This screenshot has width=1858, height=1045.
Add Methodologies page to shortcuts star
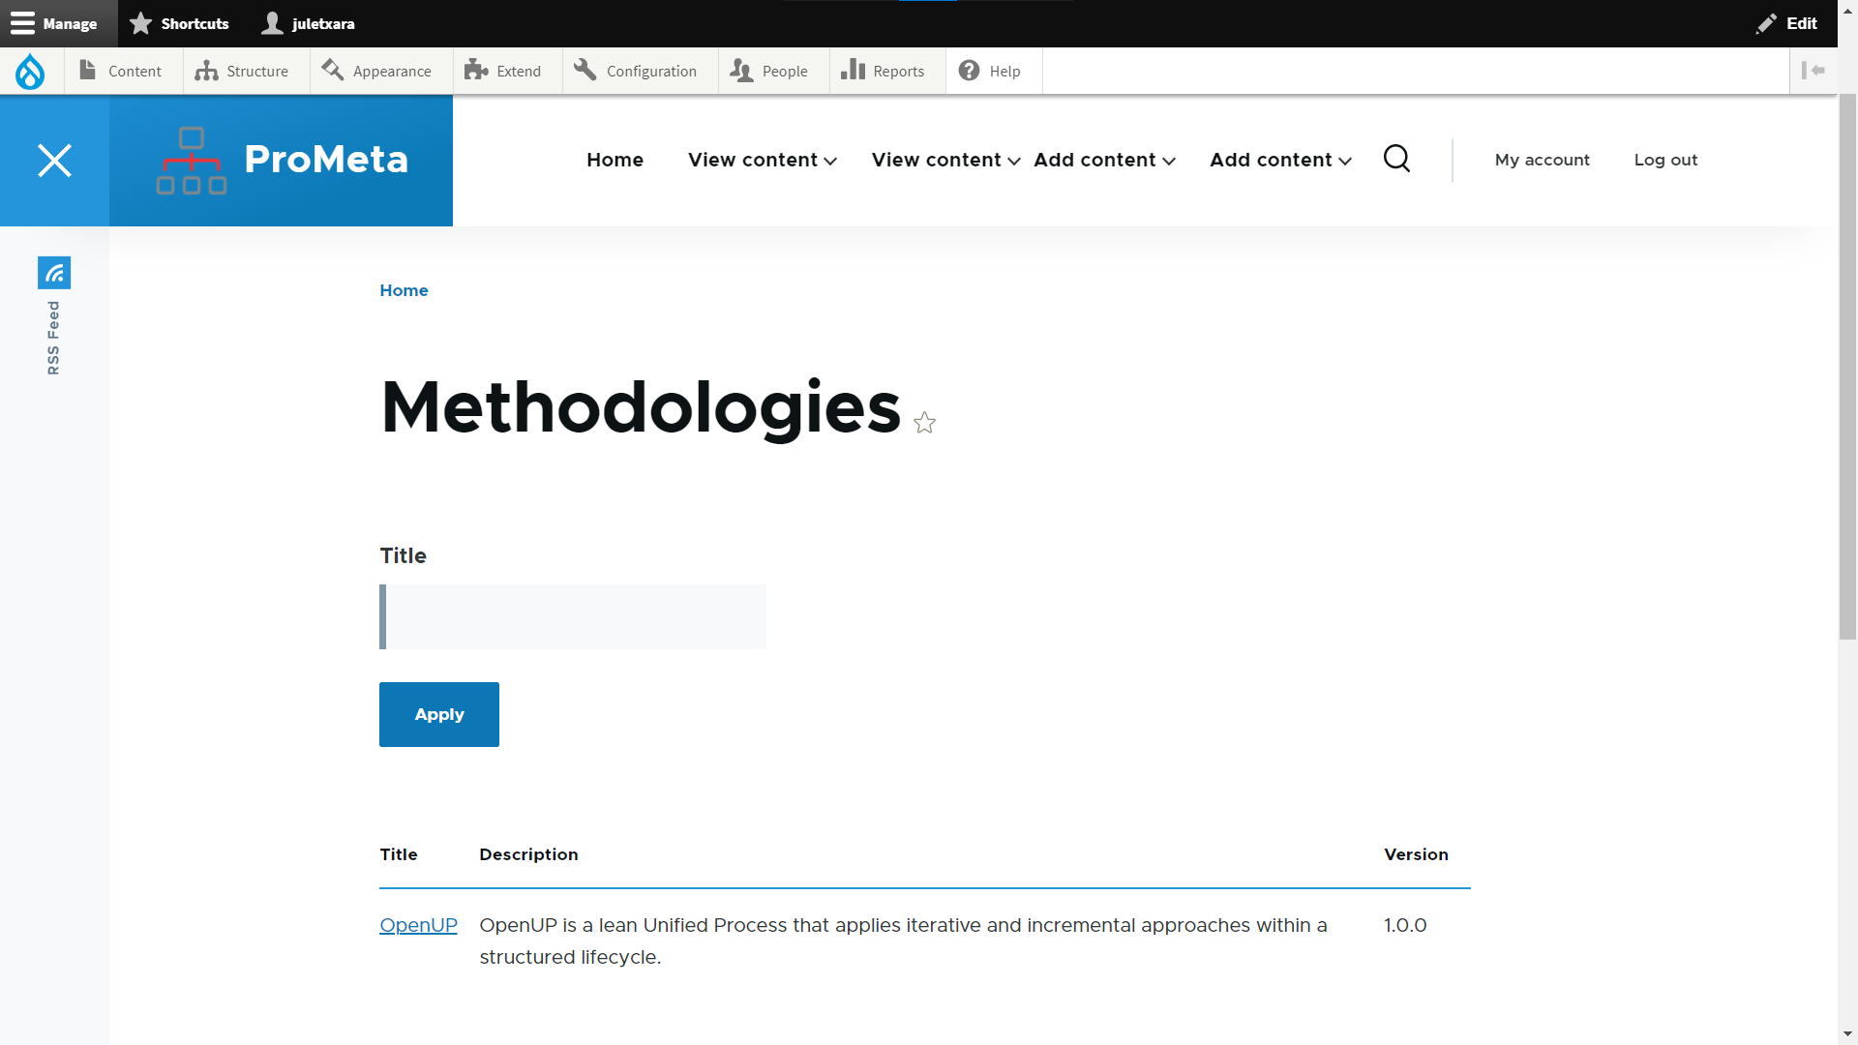tap(924, 423)
